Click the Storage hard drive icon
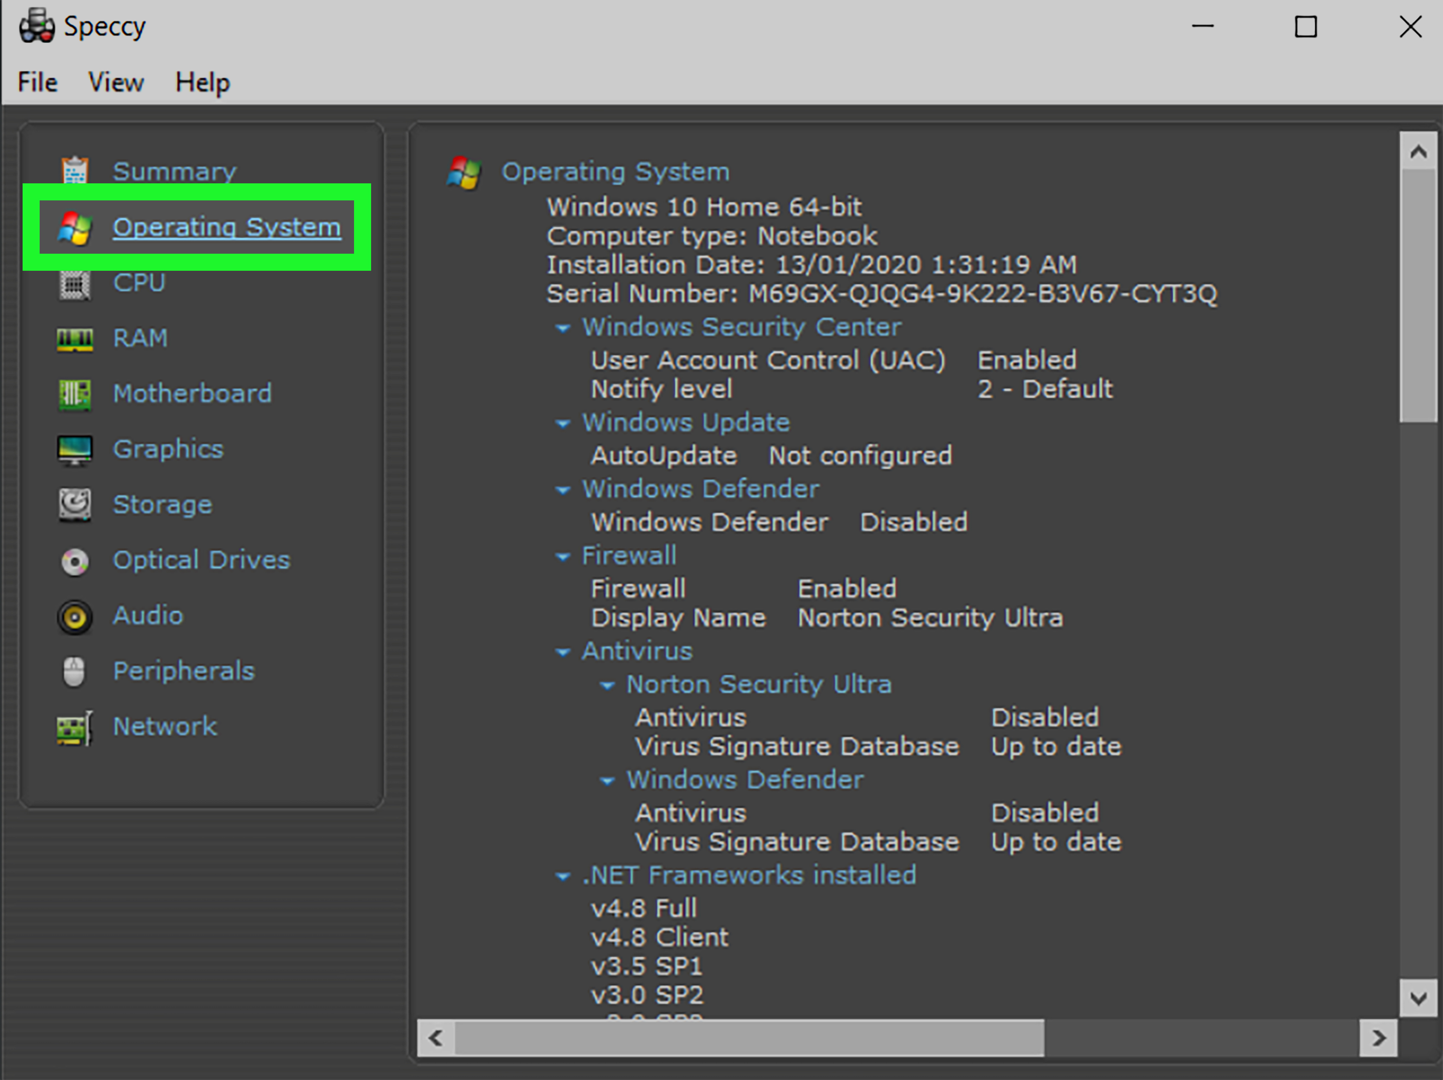The height and width of the screenshot is (1080, 1443). point(75,505)
